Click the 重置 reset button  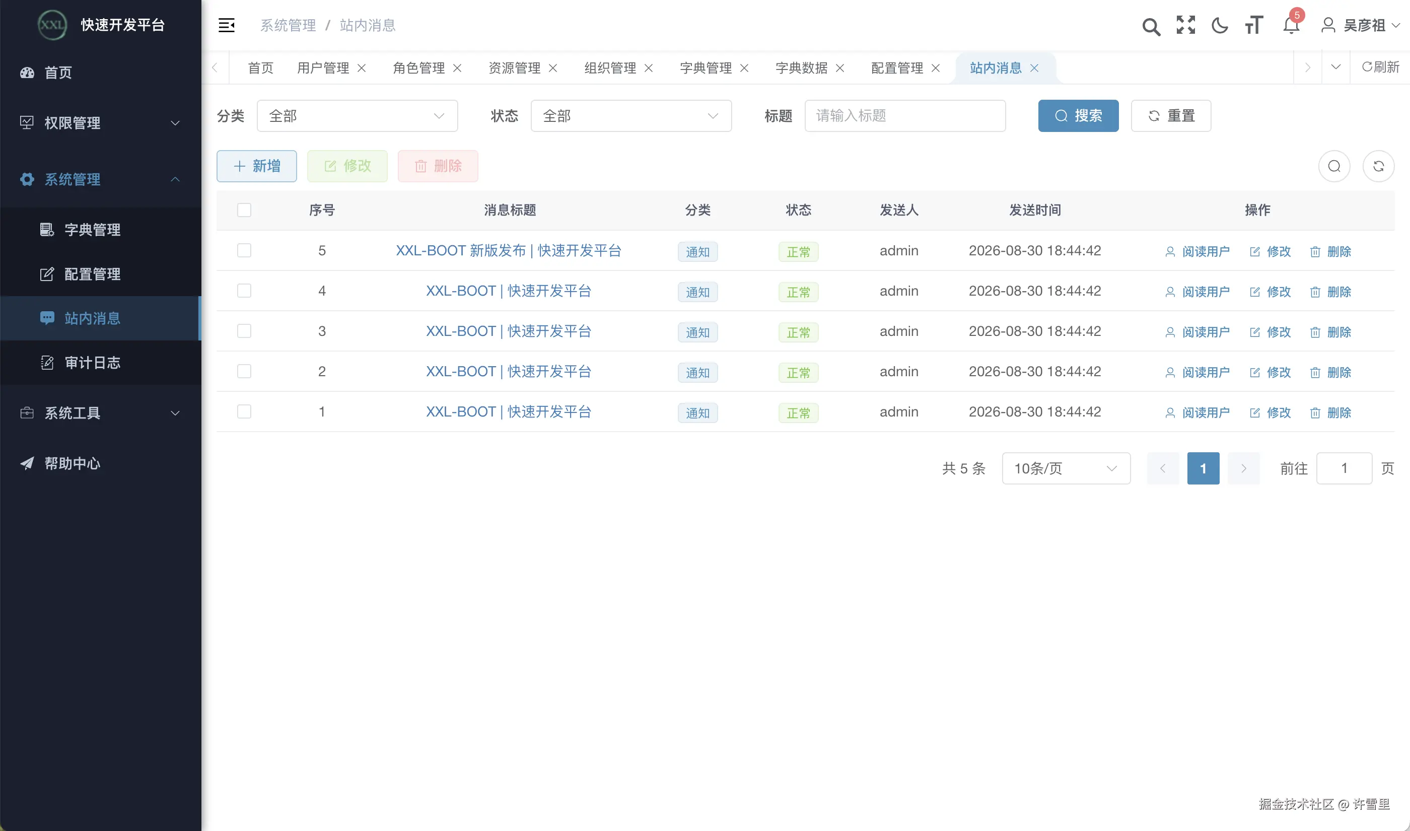(x=1171, y=116)
